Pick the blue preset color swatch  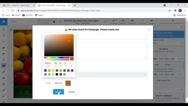click(x=46, y=74)
